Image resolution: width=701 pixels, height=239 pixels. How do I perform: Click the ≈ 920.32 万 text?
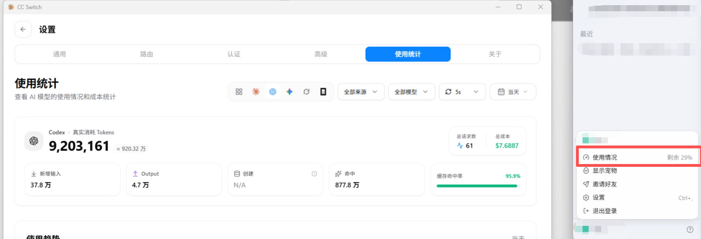click(x=131, y=149)
